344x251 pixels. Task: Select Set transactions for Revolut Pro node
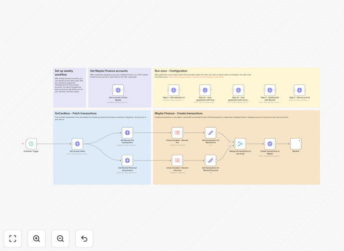point(211,133)
